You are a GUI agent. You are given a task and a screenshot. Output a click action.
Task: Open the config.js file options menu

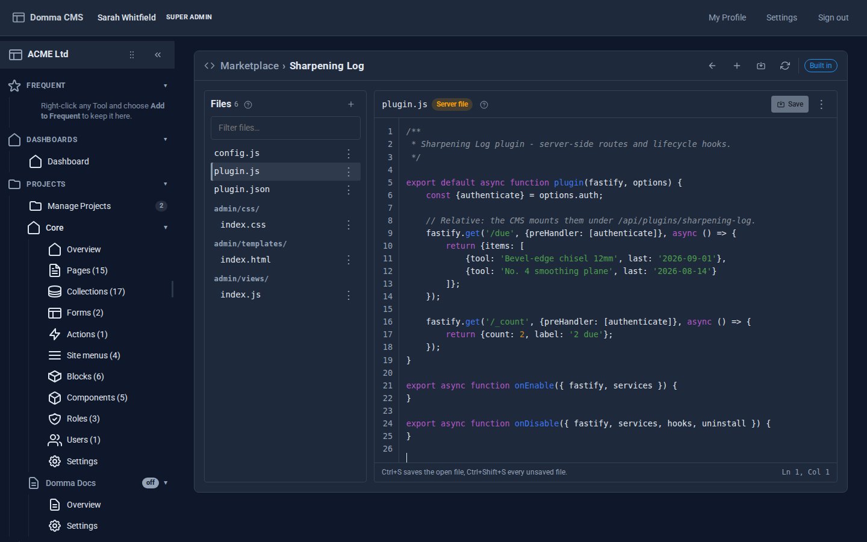(349, 154)
